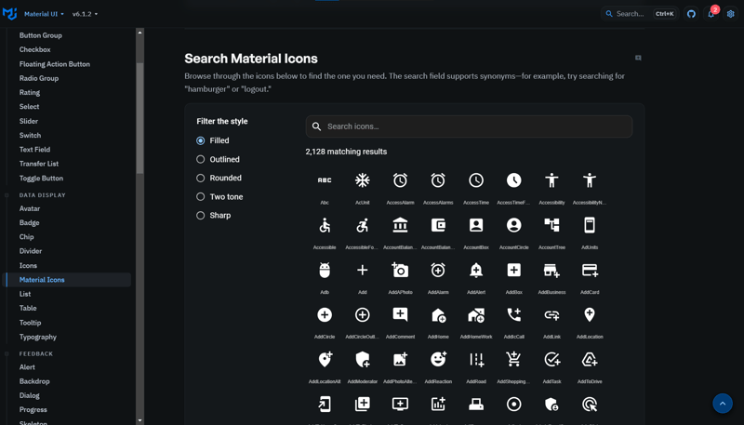Choose the filled AddCircle icon

coord(325,315)
